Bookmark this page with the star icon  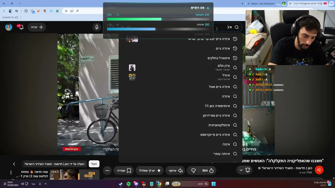(x=66, y=11)
